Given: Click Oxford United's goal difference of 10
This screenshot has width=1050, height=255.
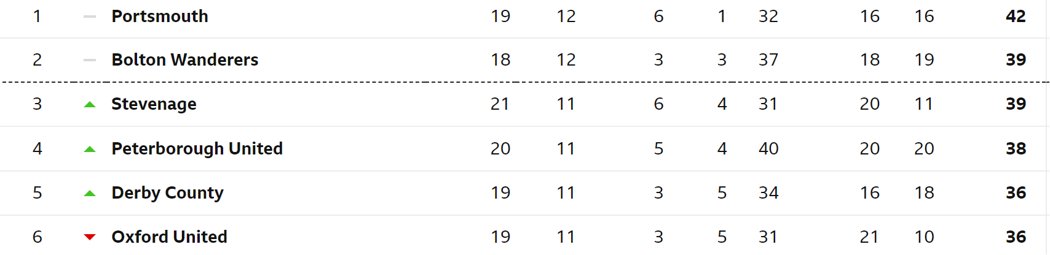Looking at the screenshot, I should (924, 237).
